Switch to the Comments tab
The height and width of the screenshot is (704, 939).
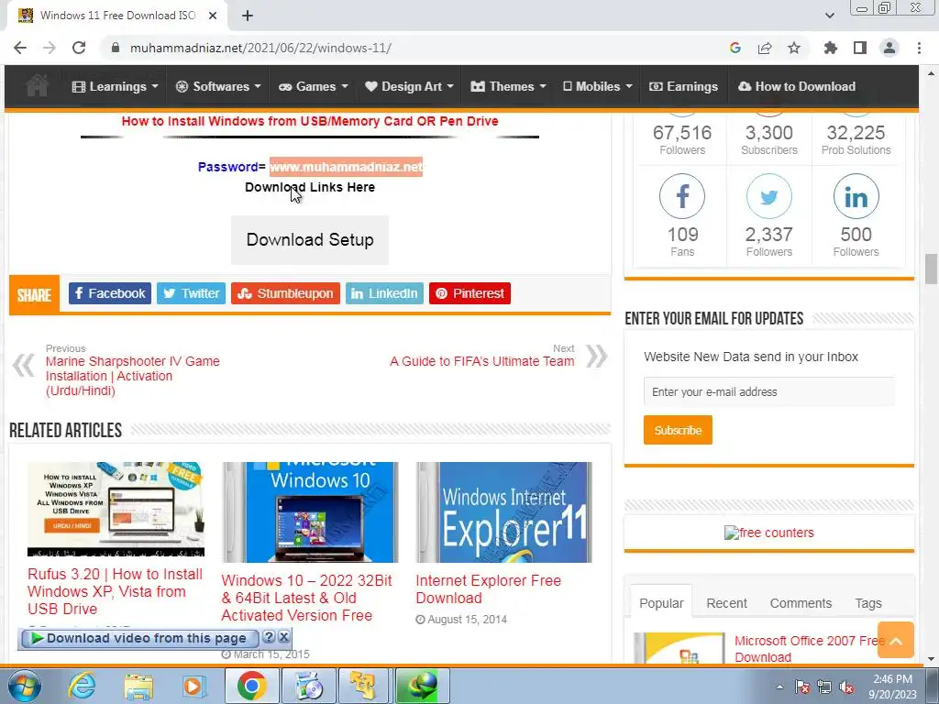[801, 603]
